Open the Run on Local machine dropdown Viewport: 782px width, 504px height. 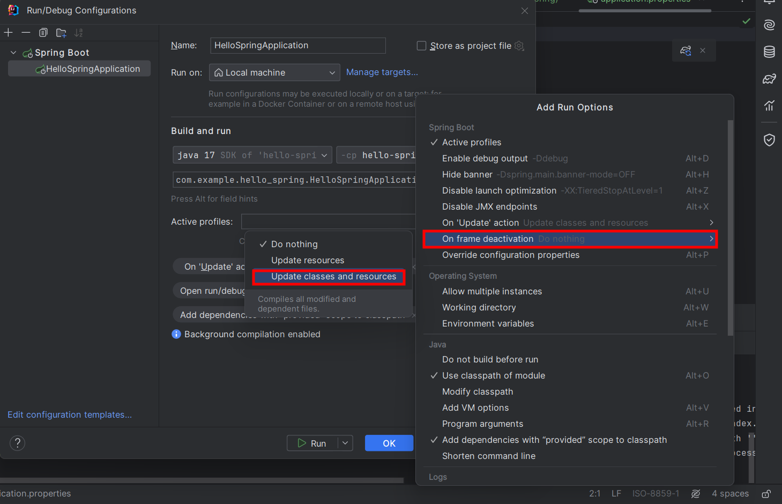click(x=274, y=72)
